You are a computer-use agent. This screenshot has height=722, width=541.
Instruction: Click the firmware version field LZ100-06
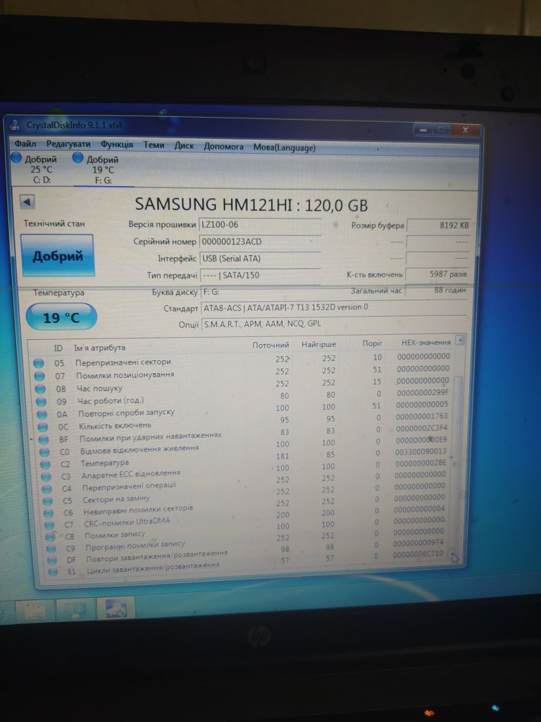click(x=260, y=225)
